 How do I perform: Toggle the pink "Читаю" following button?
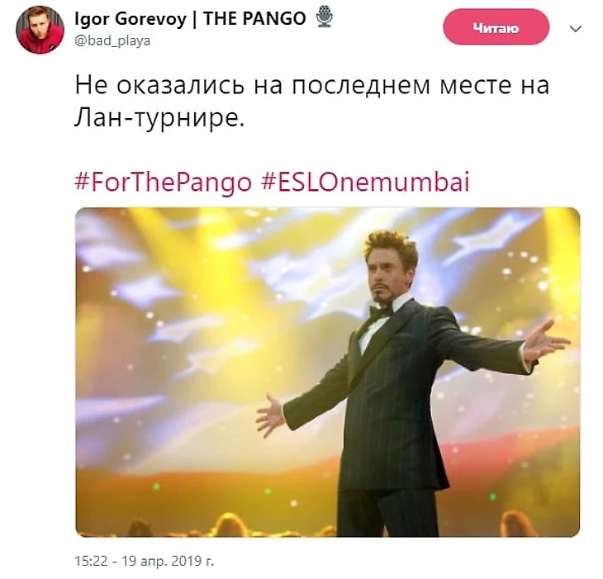pos(496,28)
